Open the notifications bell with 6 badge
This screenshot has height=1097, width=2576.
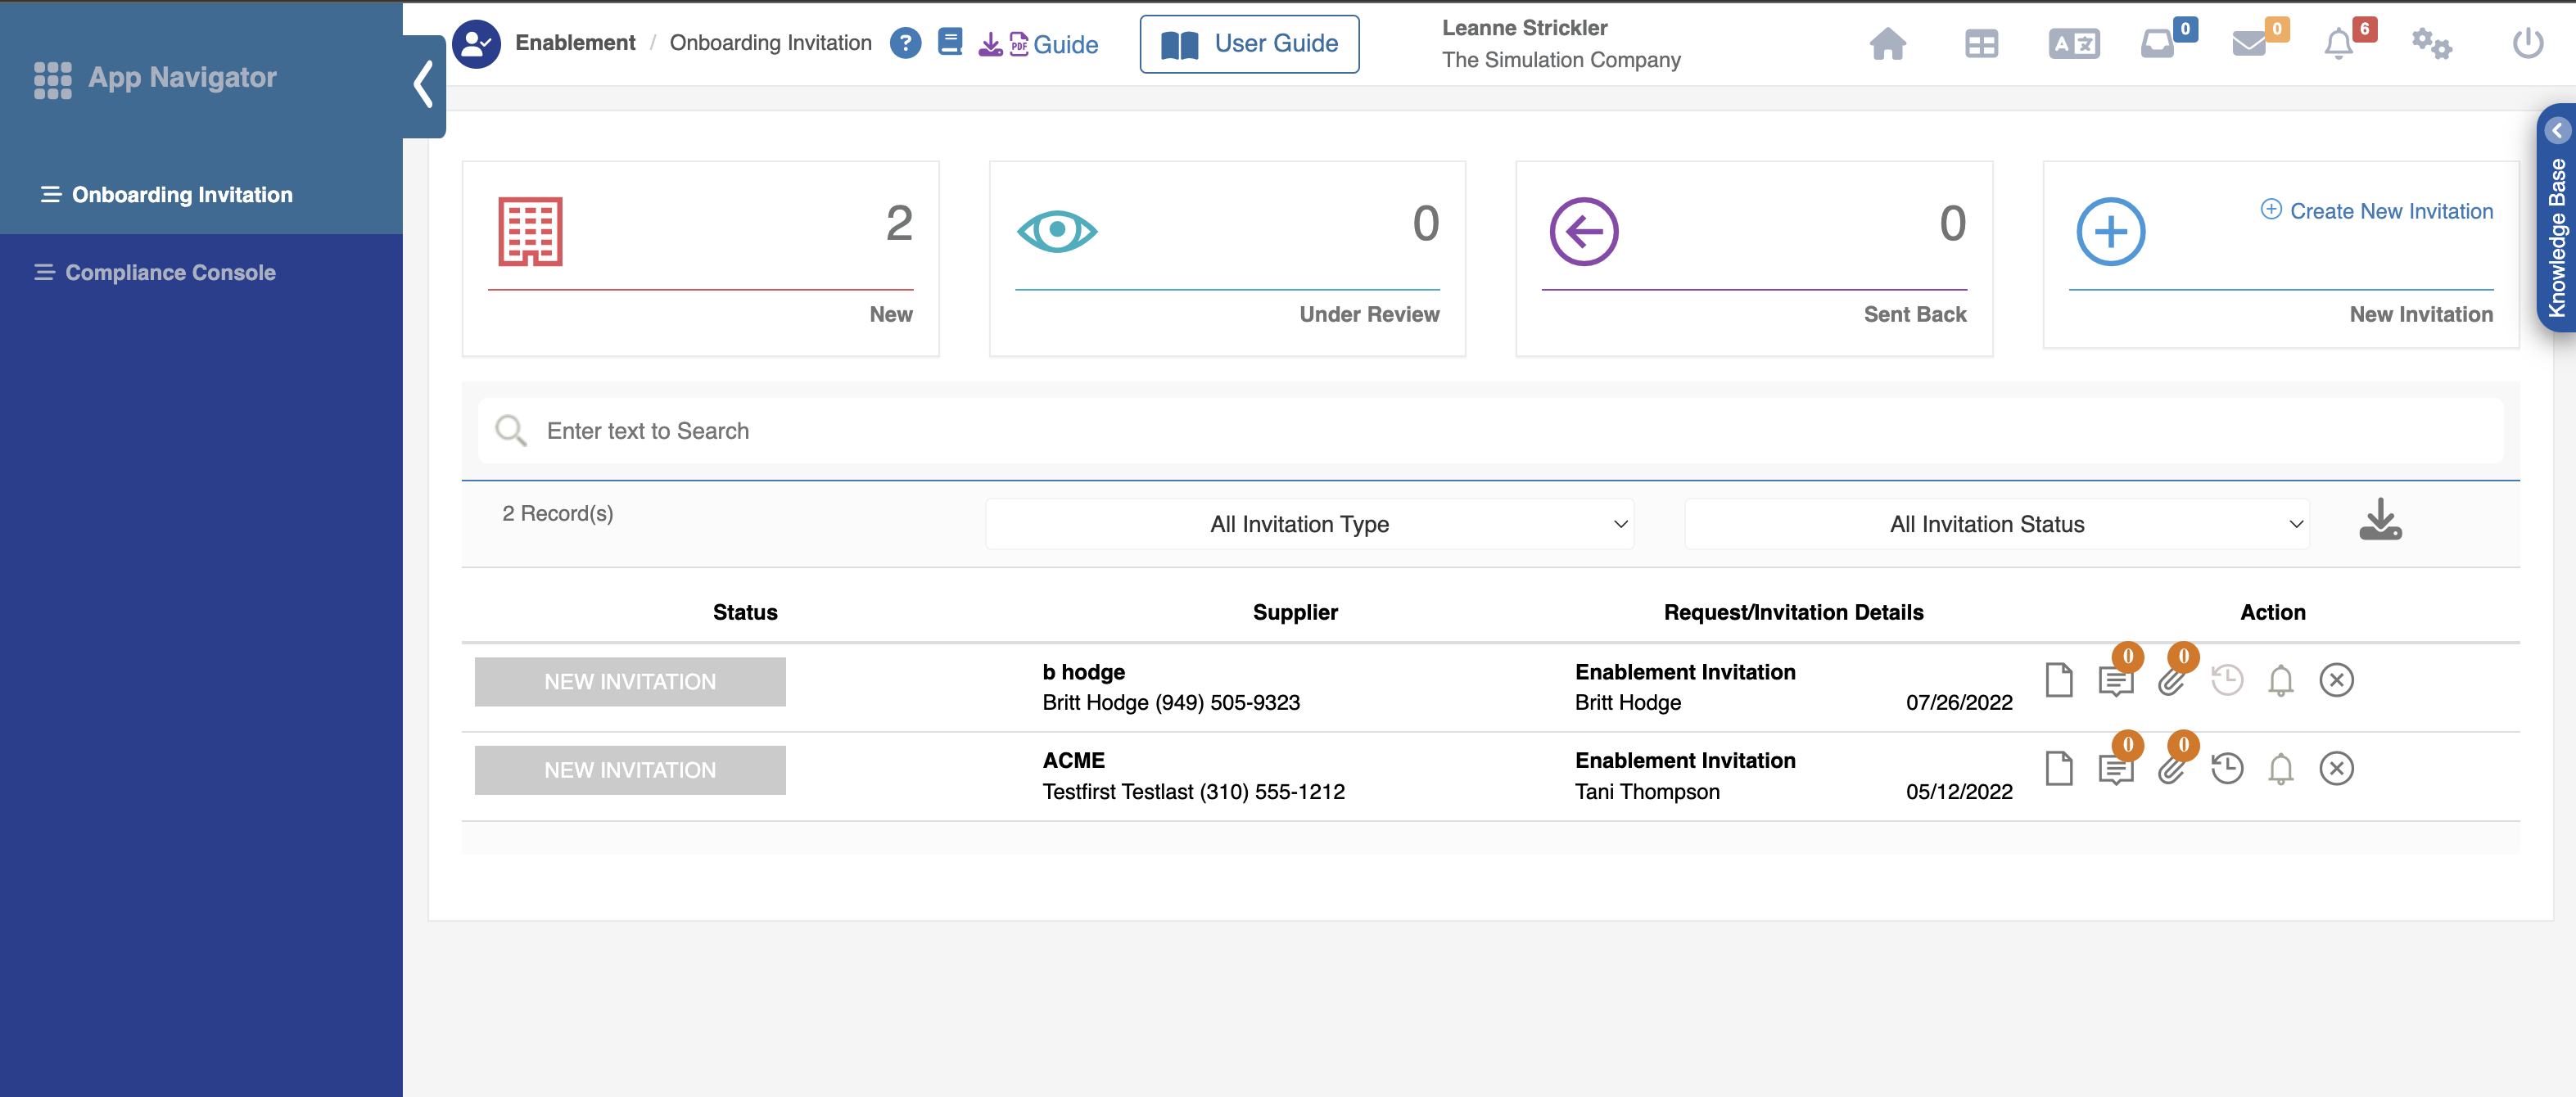[x=2338, y=44]
